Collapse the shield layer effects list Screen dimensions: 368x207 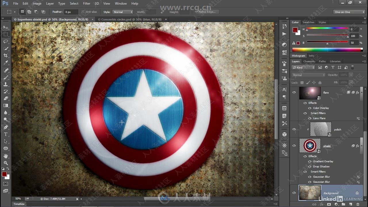point(362,146)
